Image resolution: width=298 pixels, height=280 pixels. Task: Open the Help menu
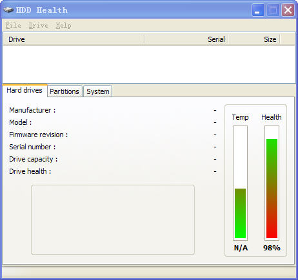63,25
